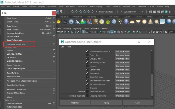Click the option box beside New Scene

pyautogui.click(x=54, y=18)
